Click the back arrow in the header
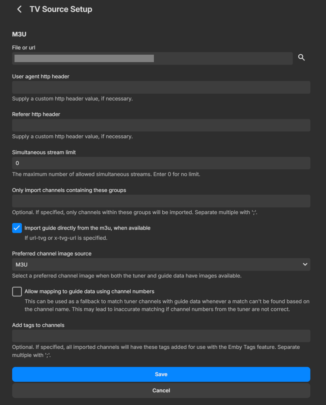The height and width of the screenshot is (405, 326). click(x=19, y=9)
